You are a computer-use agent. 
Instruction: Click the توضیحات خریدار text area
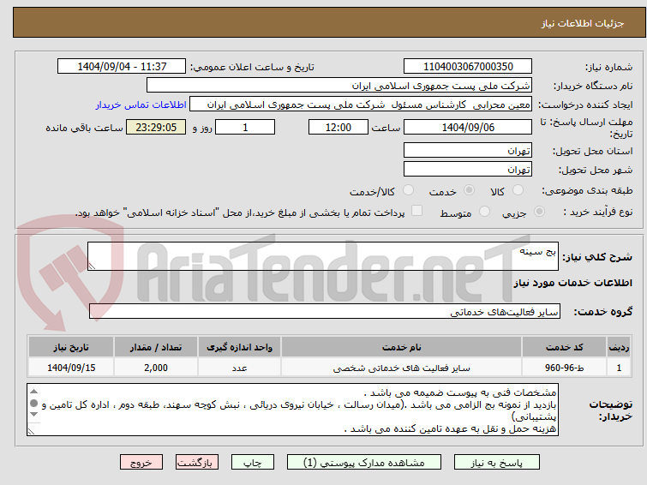(x=292, y=410)
